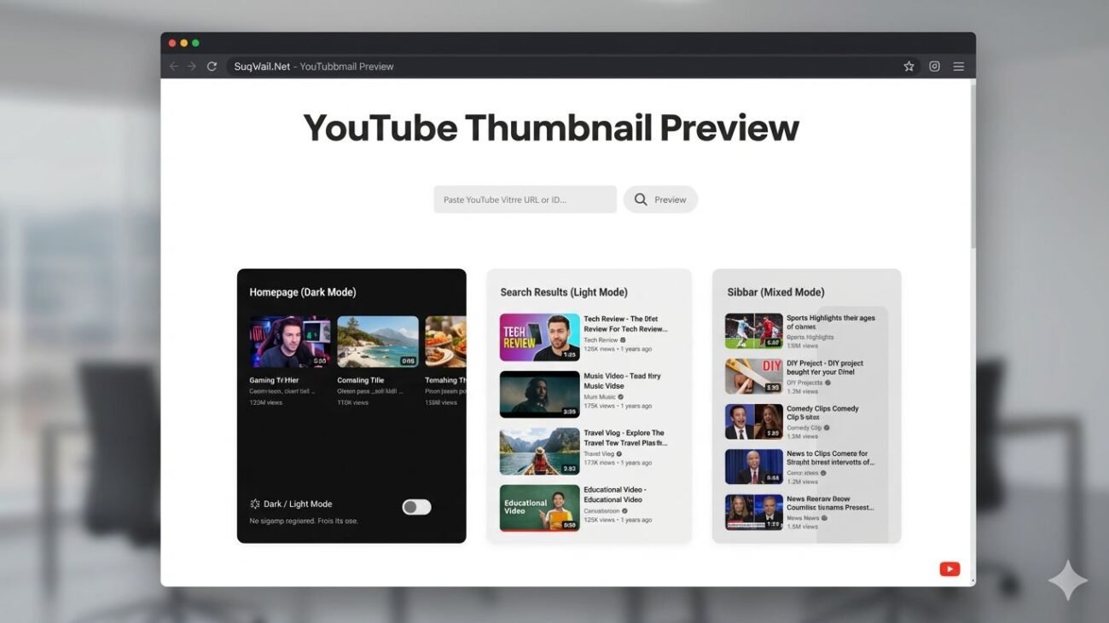Click the sun icon beside Dark / Light Mode
The width and height of the screenshot is (1109, 623).
pos(254,504)
